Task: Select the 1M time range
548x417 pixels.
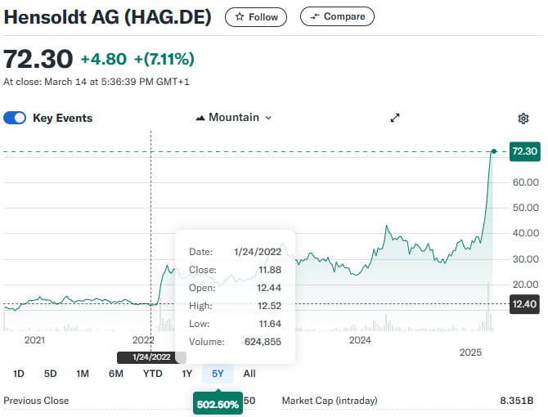Action: [83, 374]
